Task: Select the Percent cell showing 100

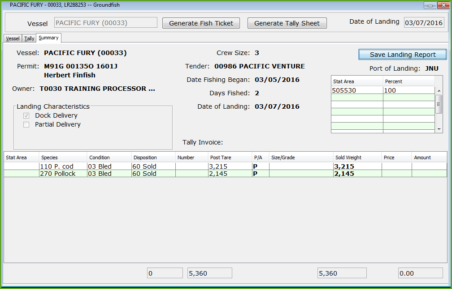Action: pos(408,90)
